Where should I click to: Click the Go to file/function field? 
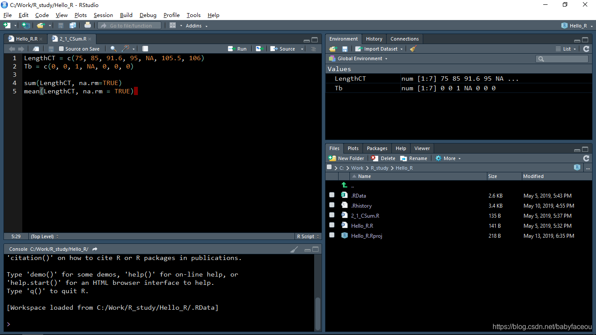(x=130, y=26)
